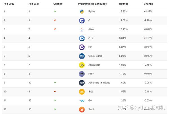Click the Visual Basic language name
Viewport: 169px width, 115px height.
click(95, 56)
